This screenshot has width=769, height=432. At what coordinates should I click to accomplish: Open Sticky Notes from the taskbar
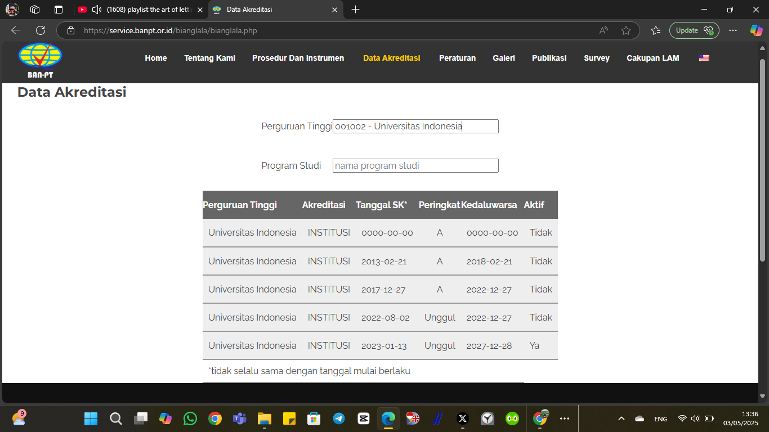(289, 418)
